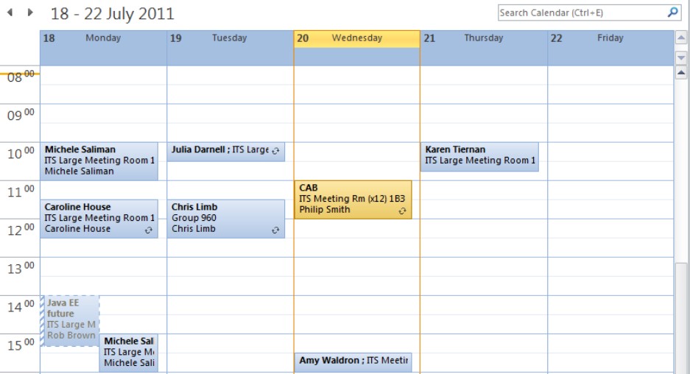The image size is (690, 374).
Task: Click recurrence icon on Caroline House appointment
Action: coord(149,230)
